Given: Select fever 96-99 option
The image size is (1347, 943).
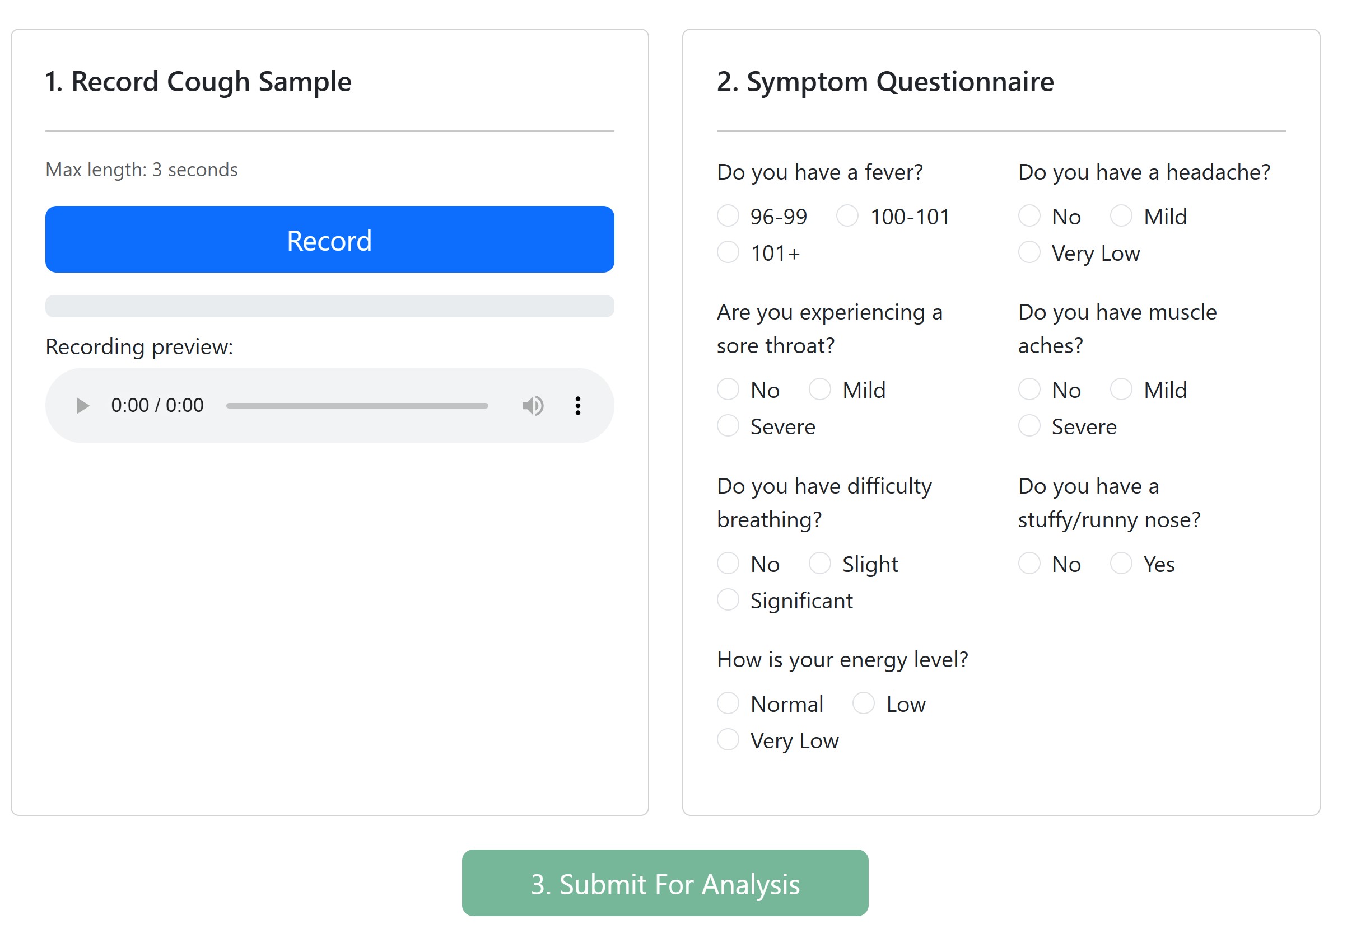Looking at the screenshot, I should 728,215.
